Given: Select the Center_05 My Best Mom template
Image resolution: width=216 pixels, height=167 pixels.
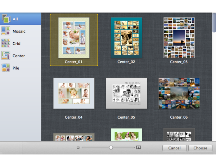Looking at the screenshot, I should (126, 93).
